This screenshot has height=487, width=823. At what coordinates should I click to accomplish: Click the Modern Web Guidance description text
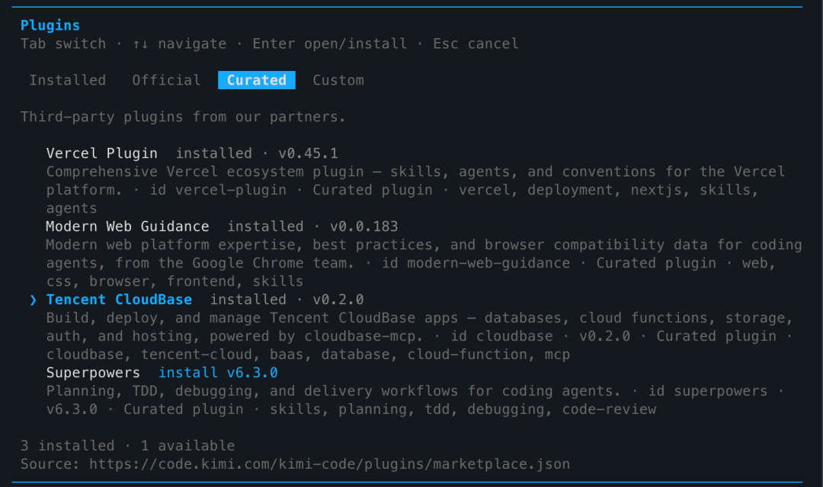(424, 263)
